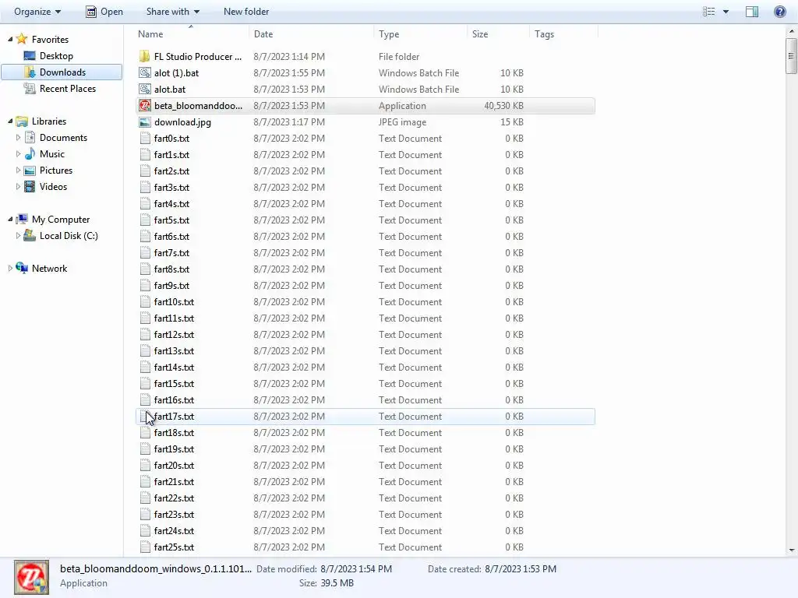798x598 pixels.
Task: Click the change view icon
Action: coord(709,11)
